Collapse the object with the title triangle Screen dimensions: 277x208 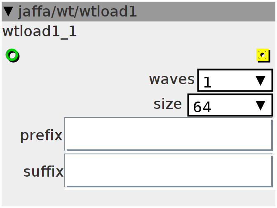pyautogui.click(x=8, y=12)
